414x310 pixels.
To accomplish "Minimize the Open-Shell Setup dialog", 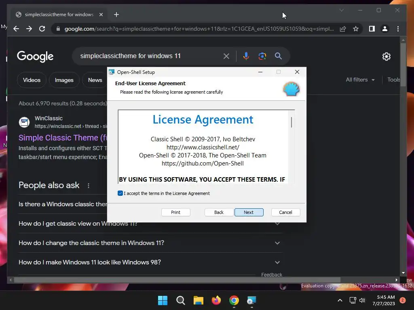I will click(260, 72).
